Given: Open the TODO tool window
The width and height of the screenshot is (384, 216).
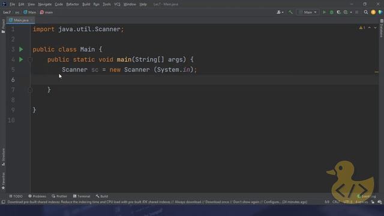Looking at the screenshot, I should click(x=16, y=196).
